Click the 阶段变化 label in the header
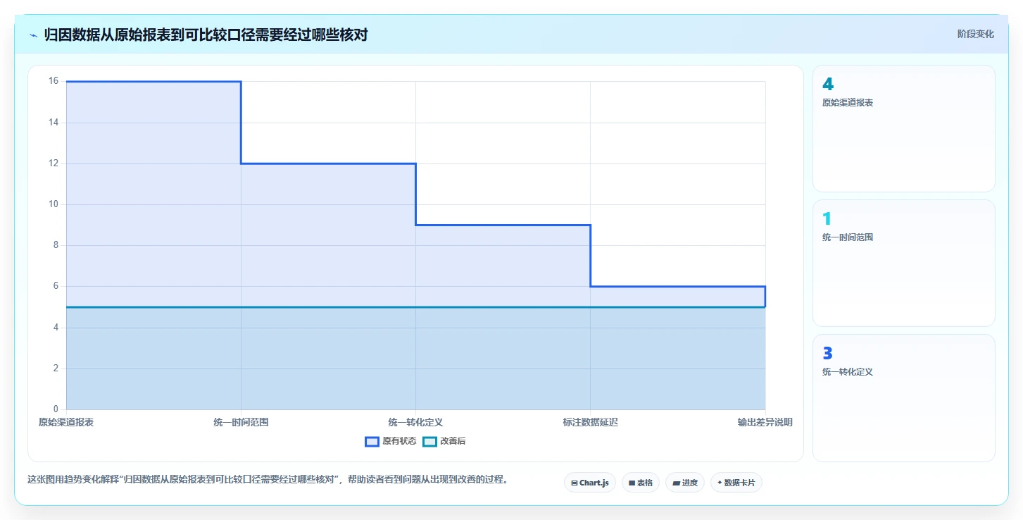Viewport: 1023px width, 520px height. [976, 34]
